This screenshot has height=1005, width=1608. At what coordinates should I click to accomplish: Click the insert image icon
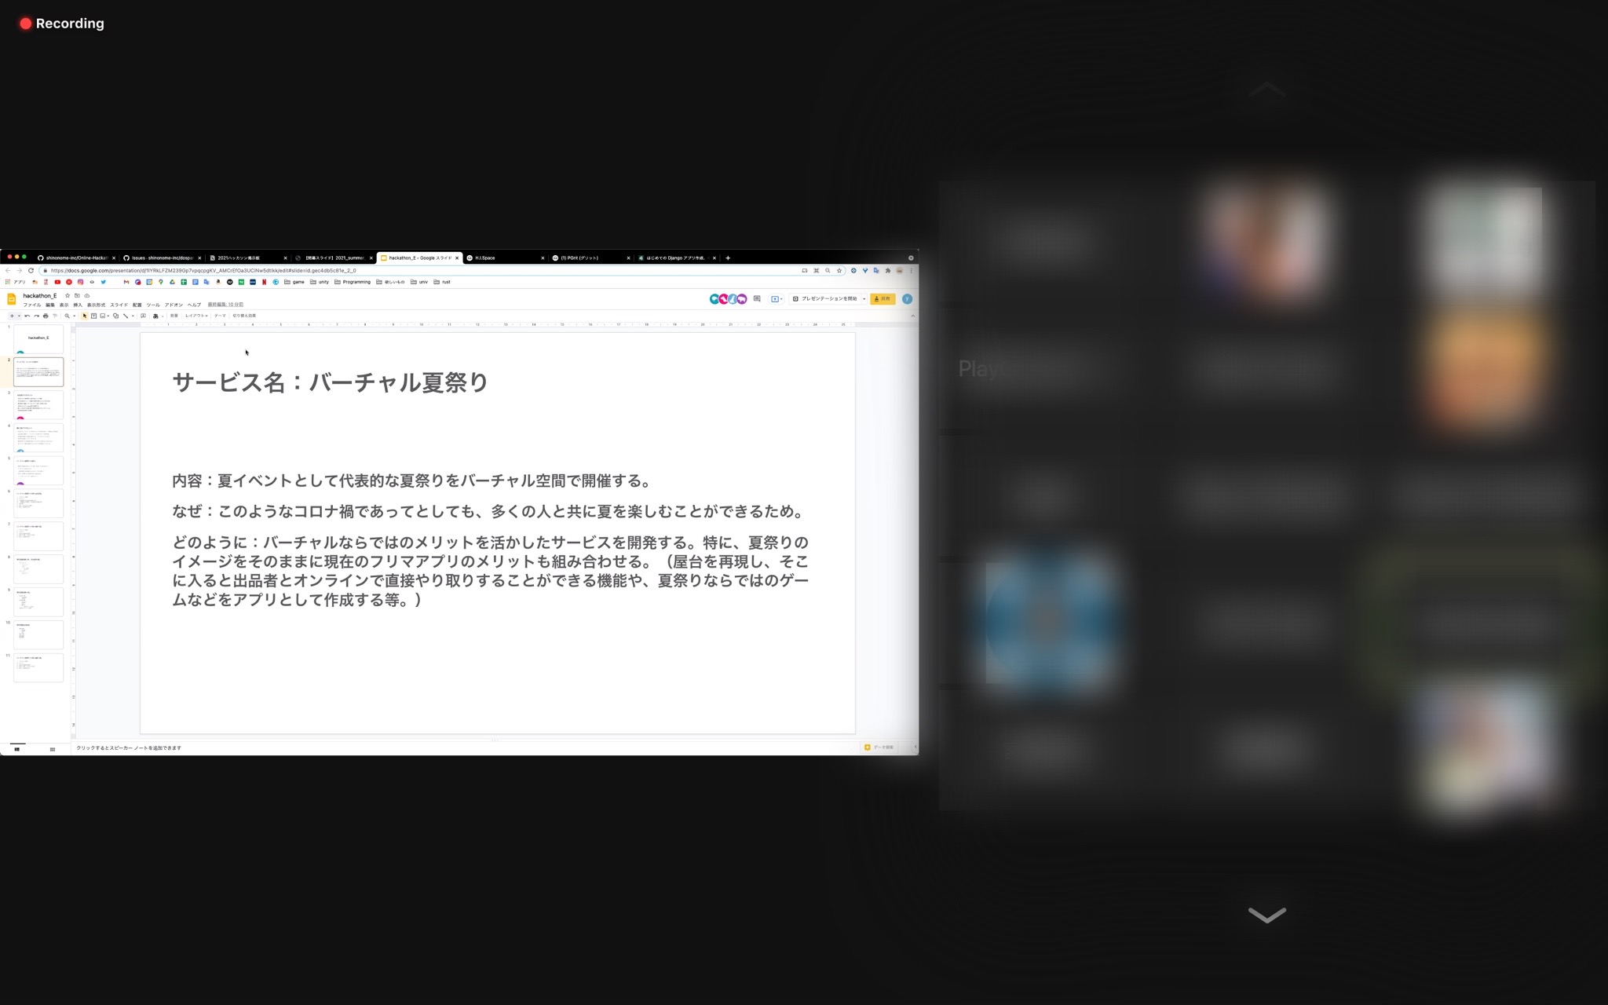click(x=102, y=316)
